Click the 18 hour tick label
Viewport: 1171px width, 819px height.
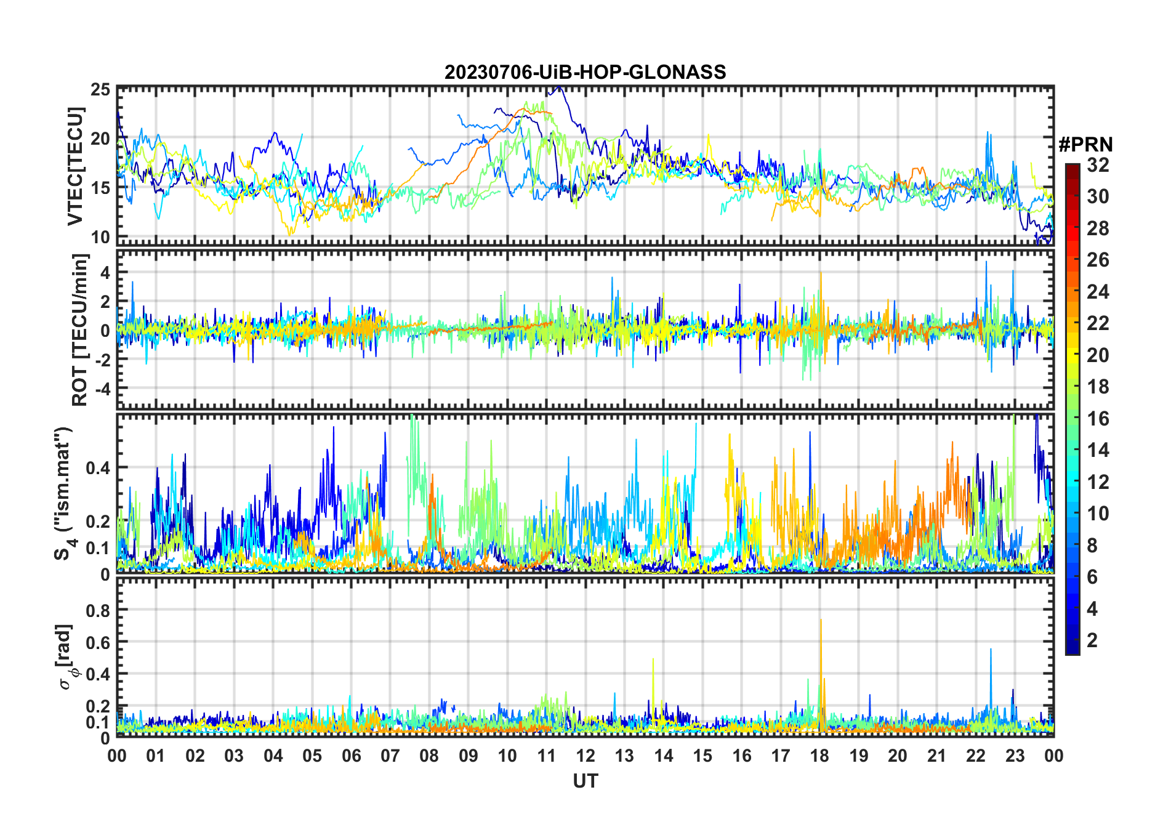[x=819, y=756]
